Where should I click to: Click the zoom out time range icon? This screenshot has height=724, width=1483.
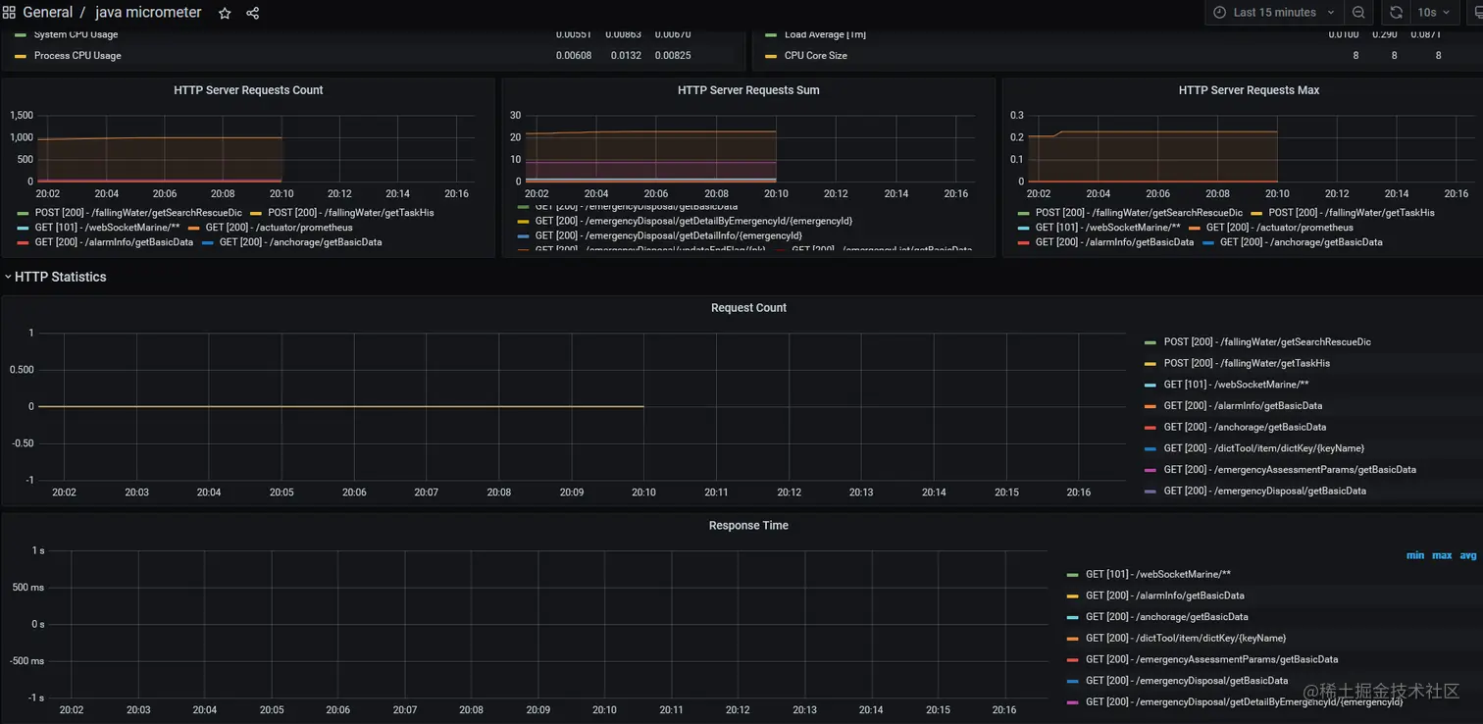click(x=1358, y=13)
